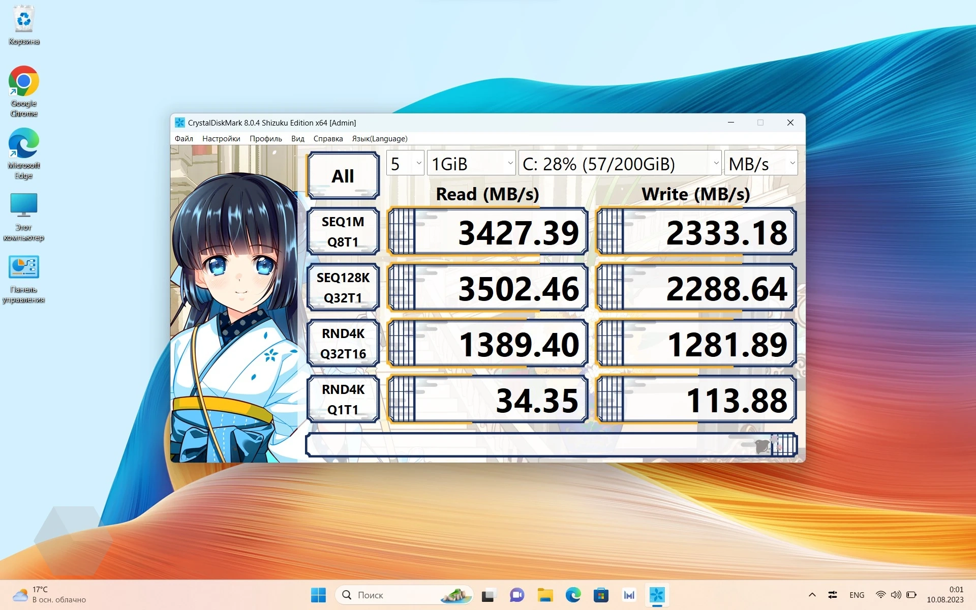Open volume control tray icon
This screenshot has width=976, height=610.
click(896, 595)
